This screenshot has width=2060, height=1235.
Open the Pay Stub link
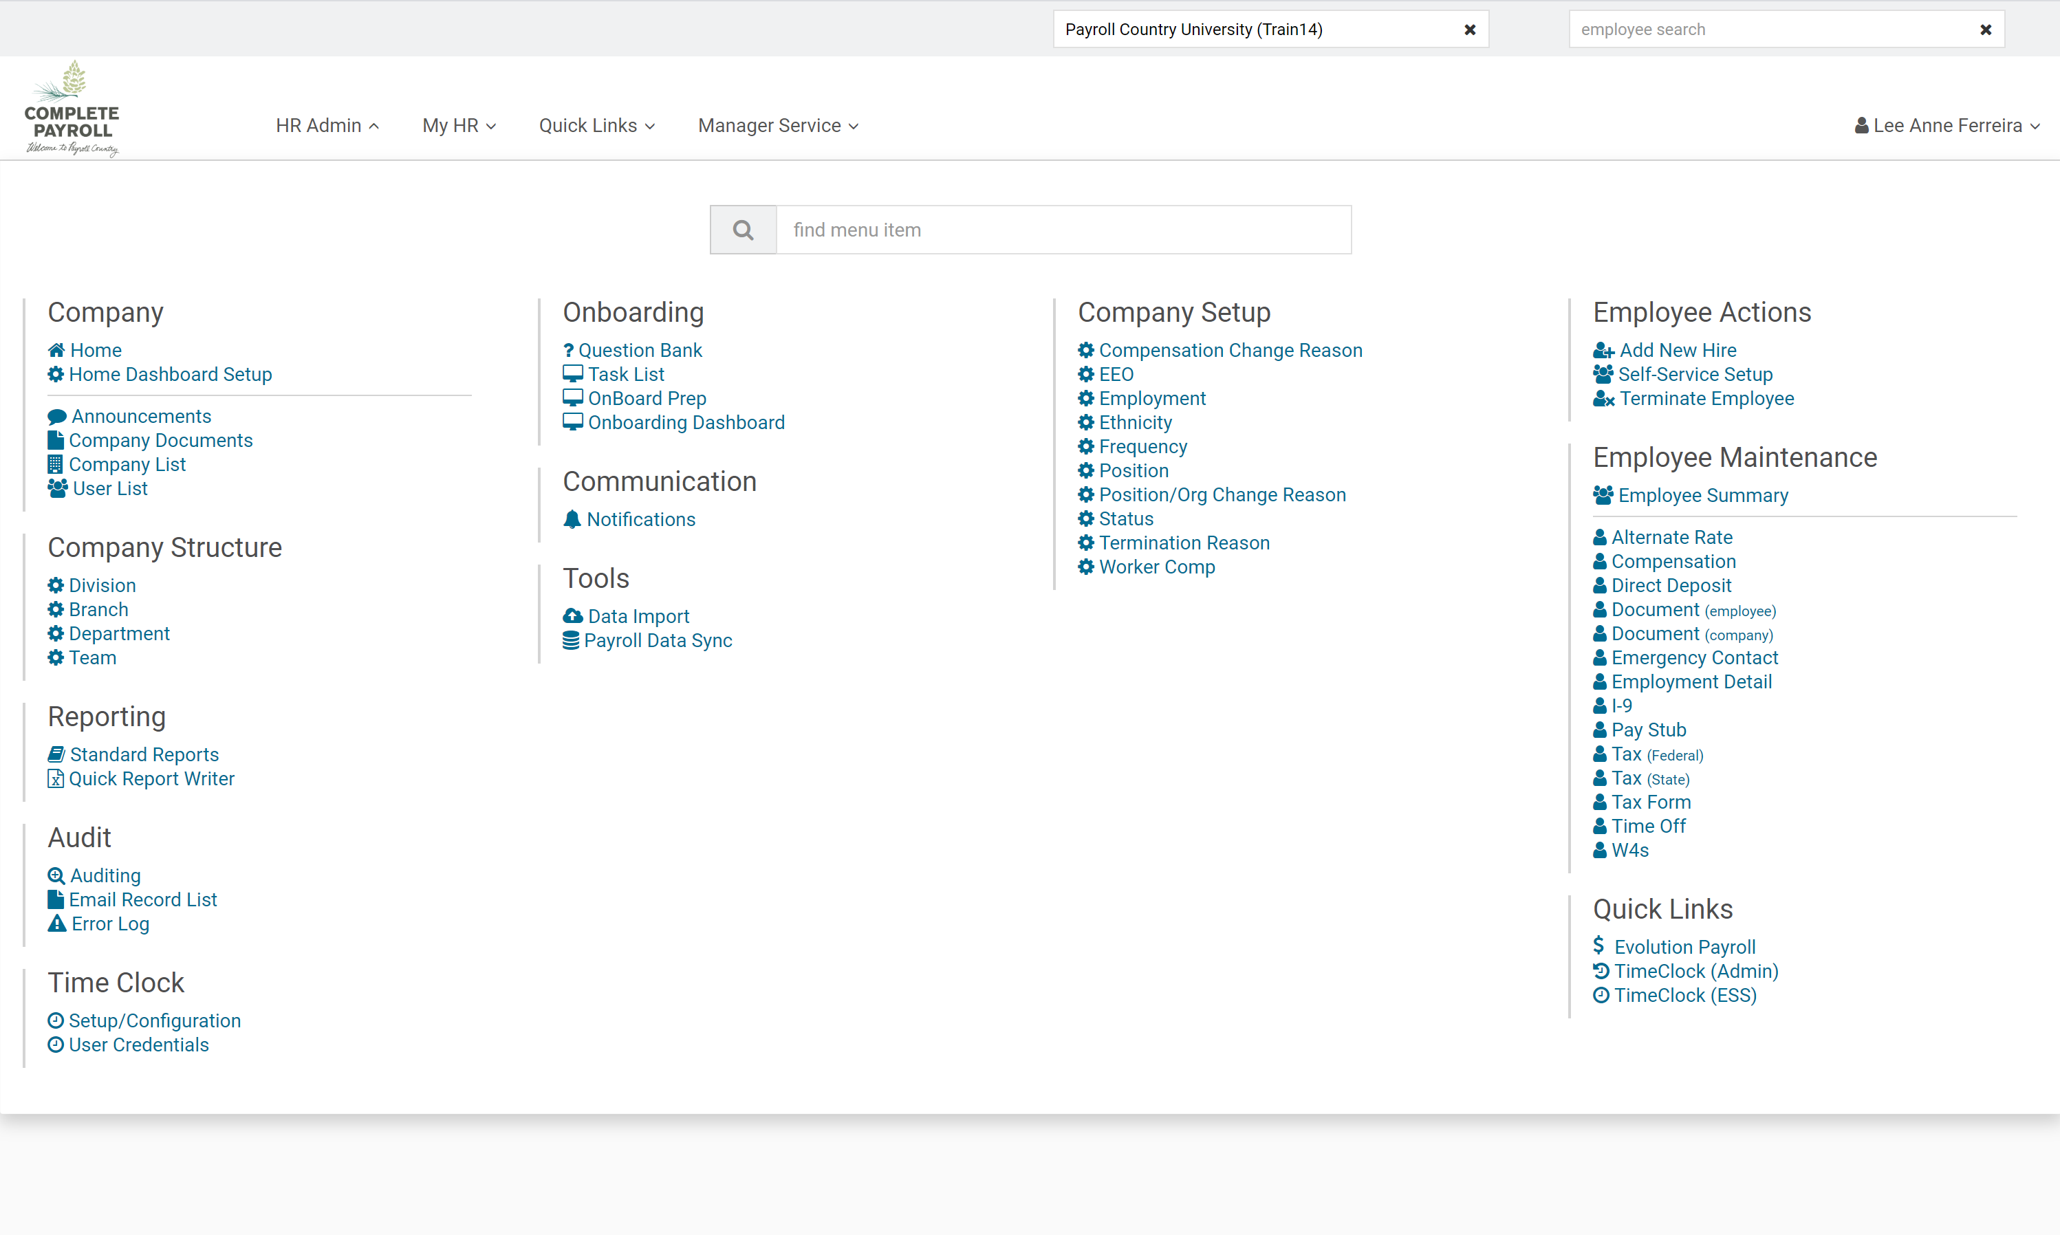(1649, 730)
